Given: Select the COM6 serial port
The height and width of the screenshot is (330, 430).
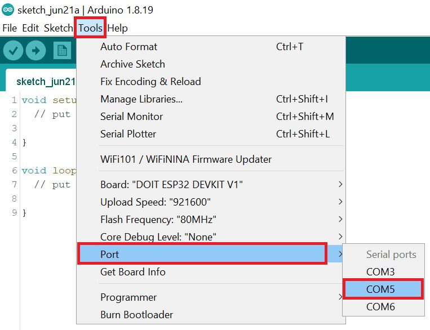Looking at the screenshot, I should (x=380, y=307).
